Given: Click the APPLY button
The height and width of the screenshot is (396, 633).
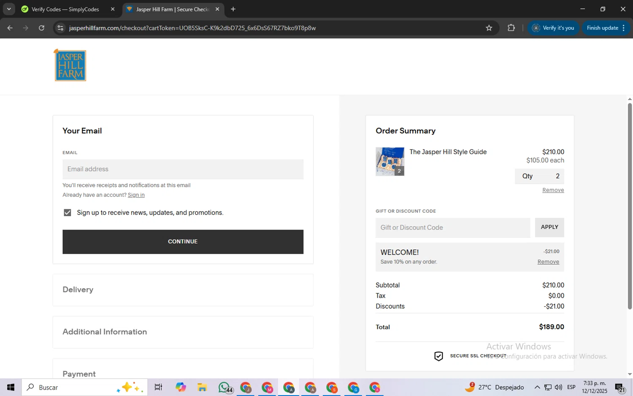Looking at the screenshot, I should click(549, 227).
